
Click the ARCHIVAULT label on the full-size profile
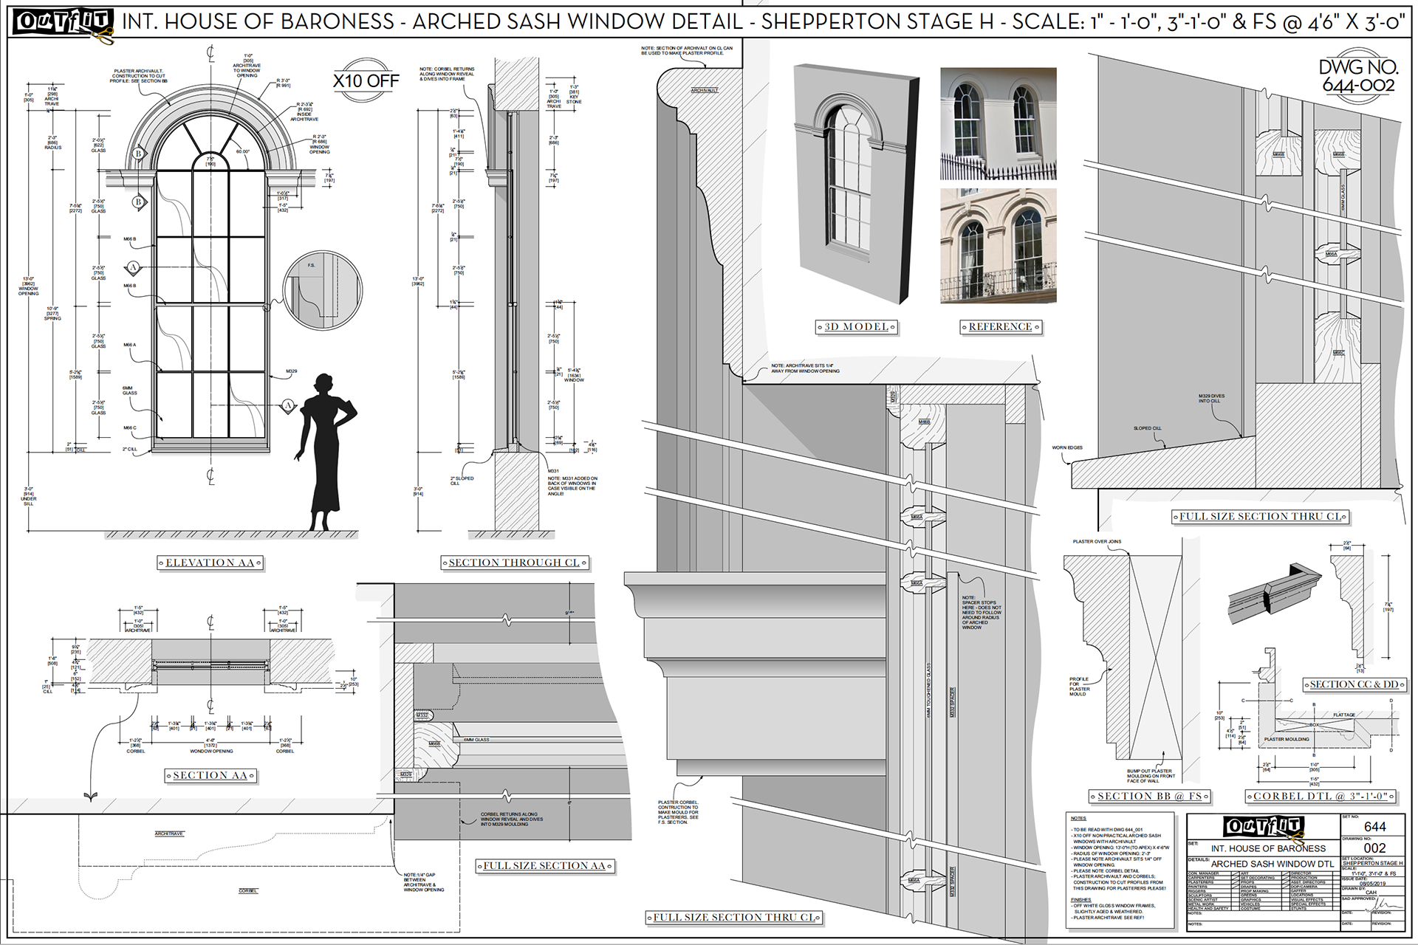[705, 90]
